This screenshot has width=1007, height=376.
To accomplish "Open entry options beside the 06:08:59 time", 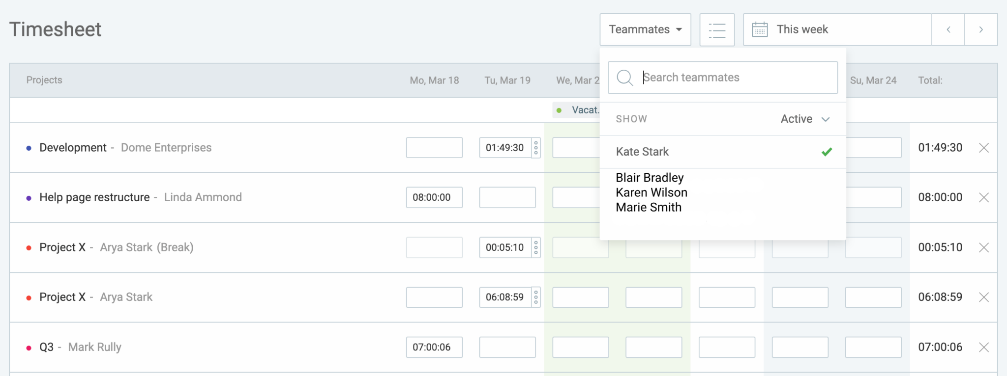I will tap(535, 297).
